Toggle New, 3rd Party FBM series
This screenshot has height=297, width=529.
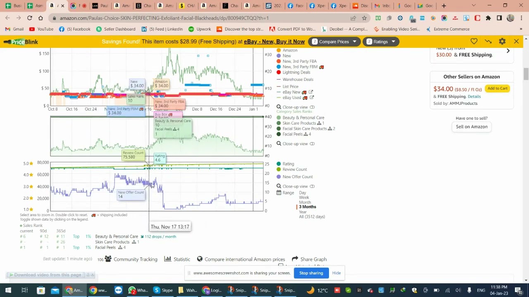(300, 67)
